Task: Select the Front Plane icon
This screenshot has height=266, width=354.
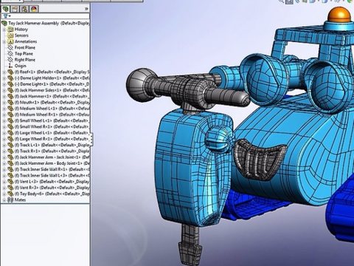Action: coord(10,47)
